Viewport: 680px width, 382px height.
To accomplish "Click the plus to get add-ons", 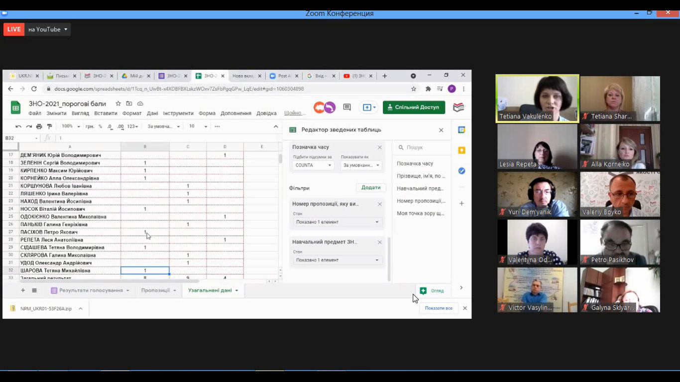I will 461,203.
